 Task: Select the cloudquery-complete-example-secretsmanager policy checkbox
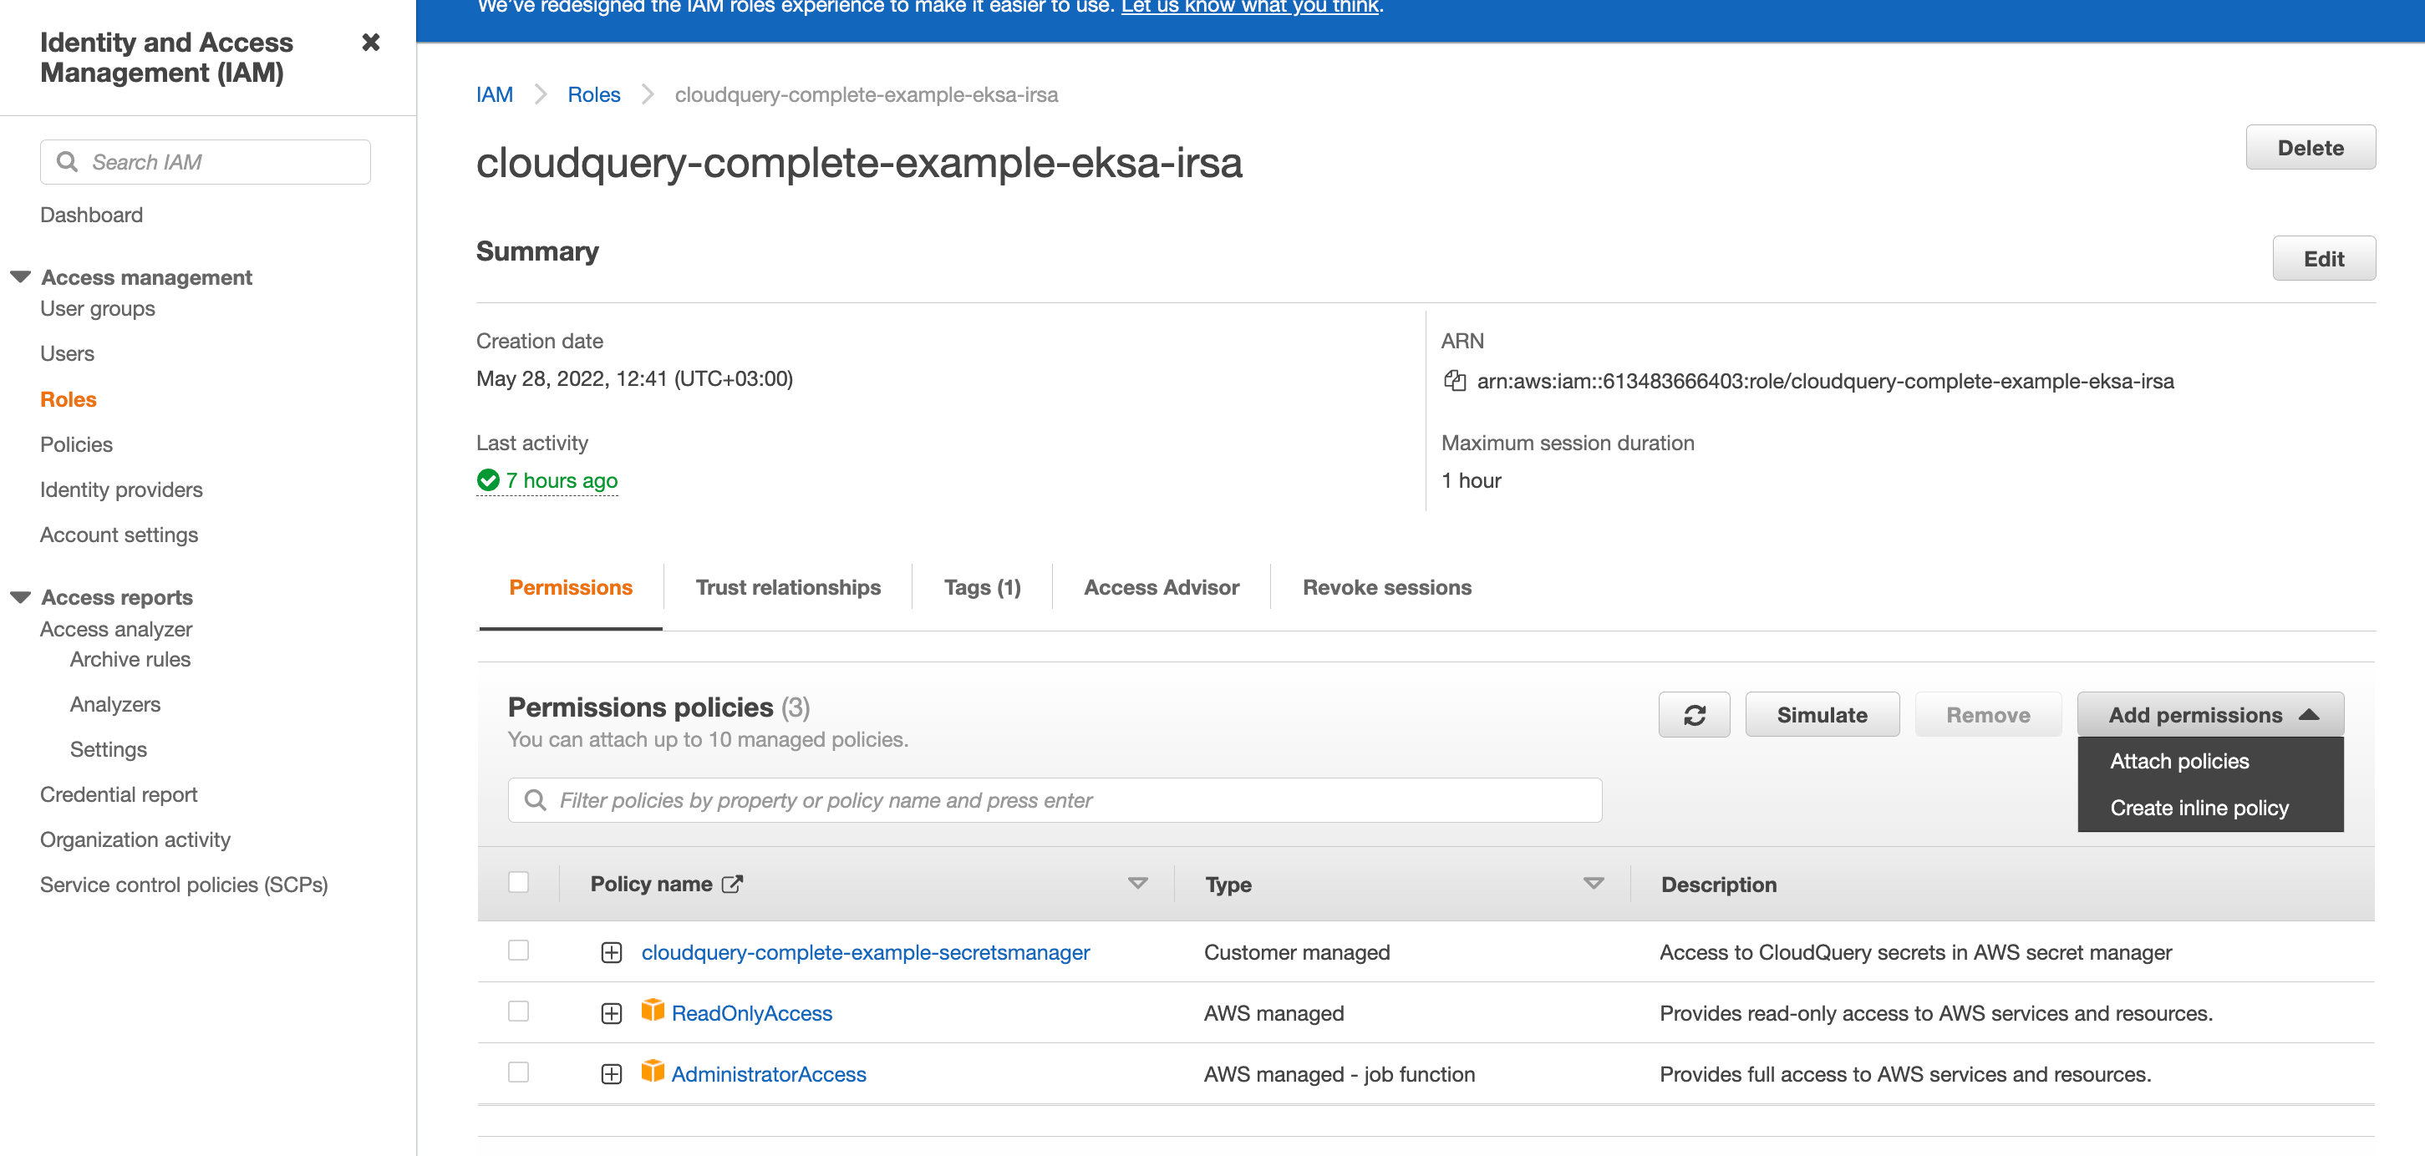pyautogui.click(x=518, y=950)
